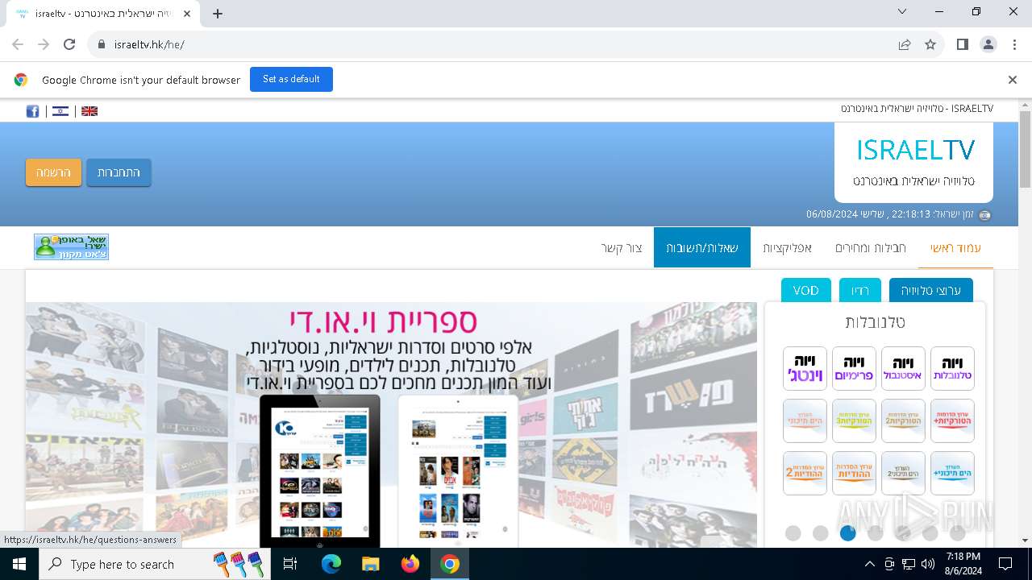Open the צור קשר contact tab
Screen dimensions: 1032x580
click(622, 247)
